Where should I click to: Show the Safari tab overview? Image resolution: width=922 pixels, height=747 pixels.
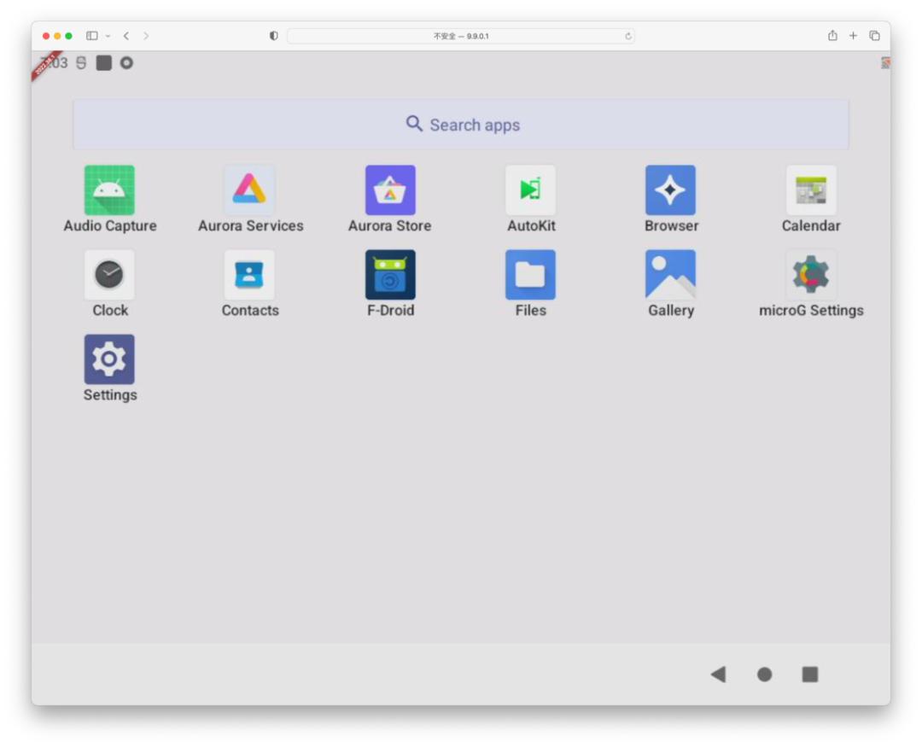click(874, 36)
